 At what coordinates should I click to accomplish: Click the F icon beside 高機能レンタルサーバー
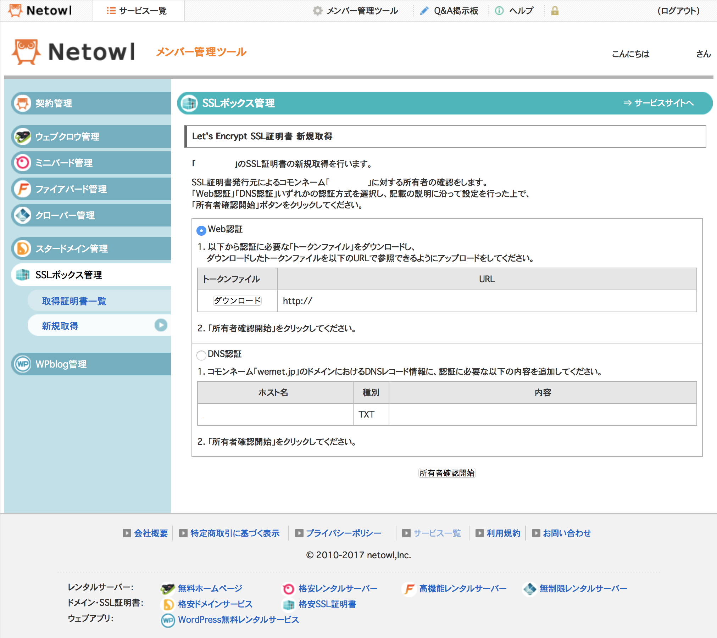click(409, 589)
